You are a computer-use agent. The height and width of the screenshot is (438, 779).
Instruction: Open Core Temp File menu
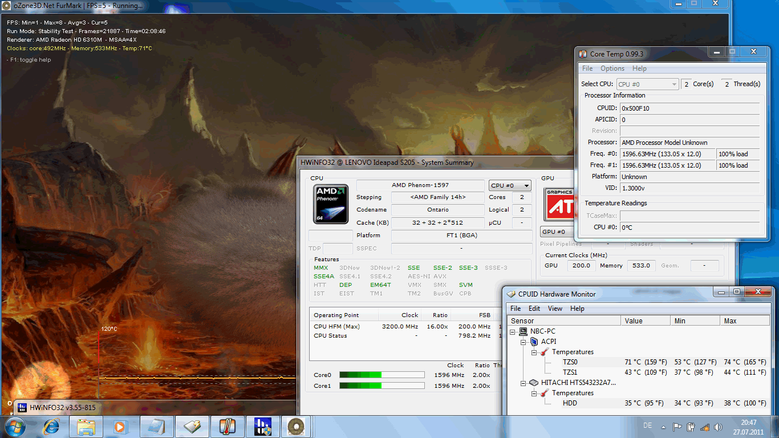tap(587, 68)
